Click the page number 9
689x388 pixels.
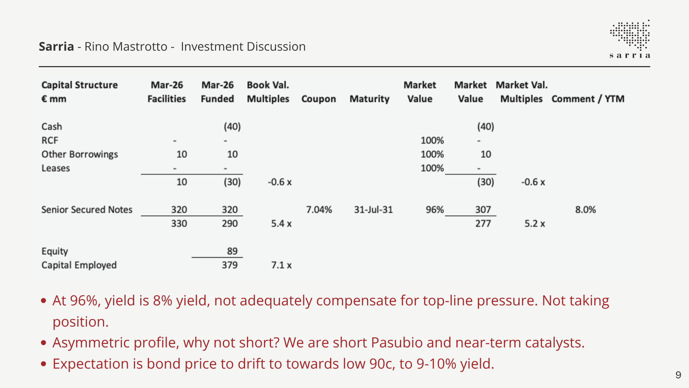(x=678, y=375)
